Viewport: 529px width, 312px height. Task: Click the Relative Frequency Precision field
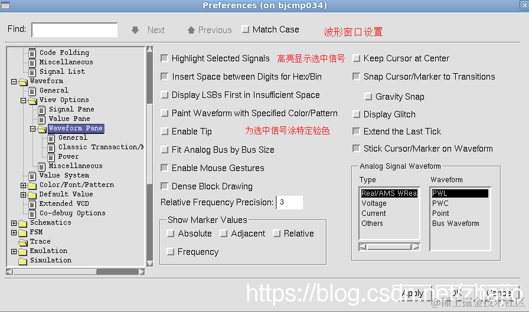[289, 202]
